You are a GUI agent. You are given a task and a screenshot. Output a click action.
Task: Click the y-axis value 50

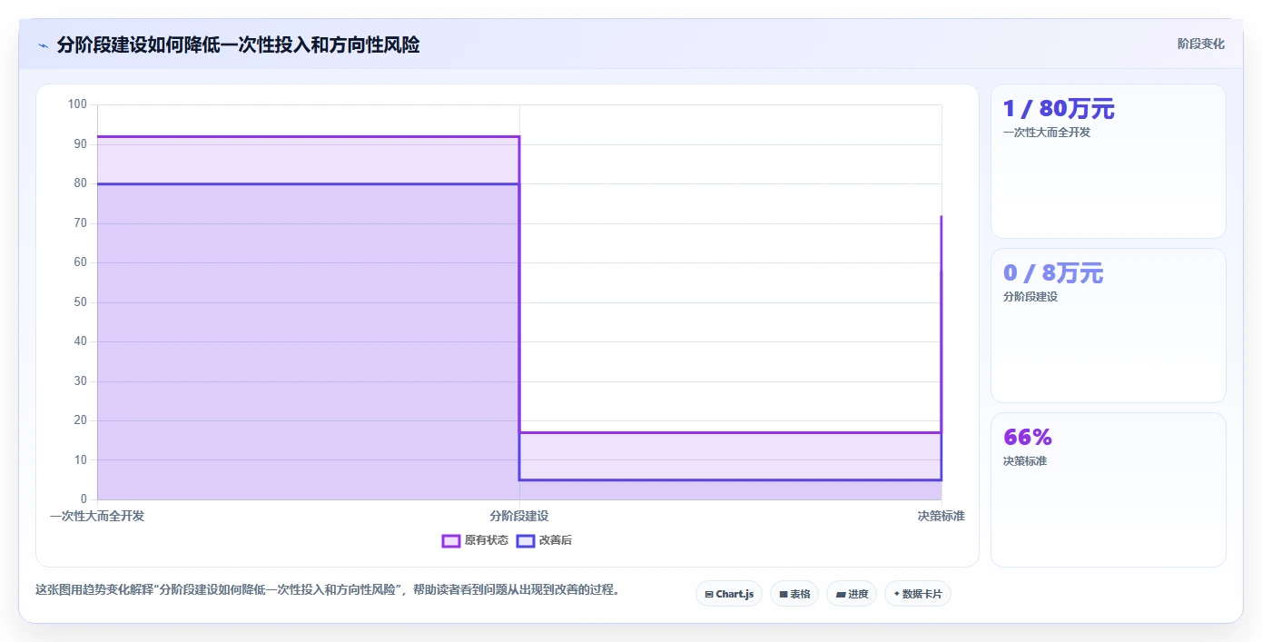click(x=81, y=302)
